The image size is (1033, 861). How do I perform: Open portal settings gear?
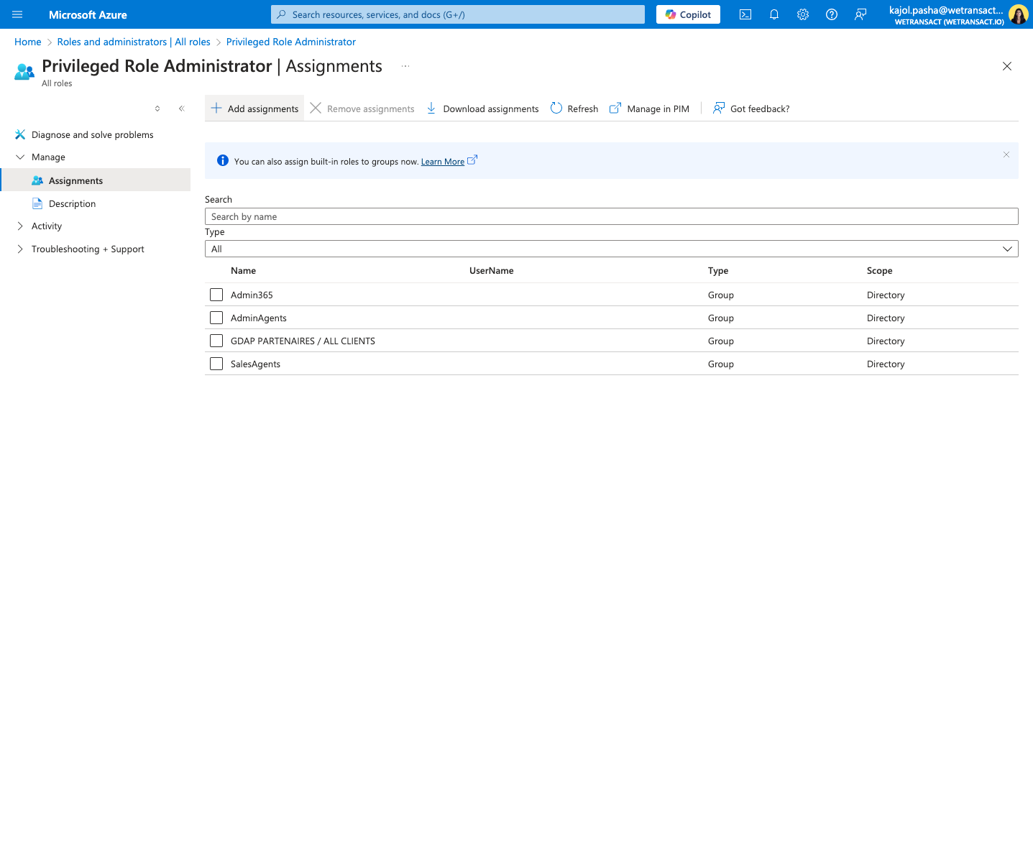tap(803, 14)
